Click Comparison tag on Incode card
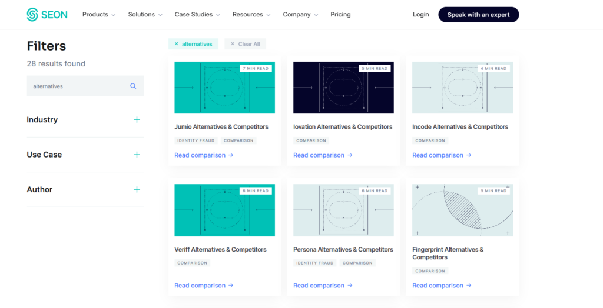 pos(430,140)
